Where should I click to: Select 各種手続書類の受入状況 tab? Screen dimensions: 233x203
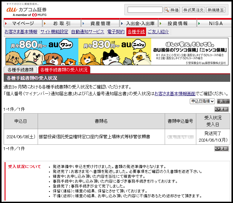(x=64, y=70)
